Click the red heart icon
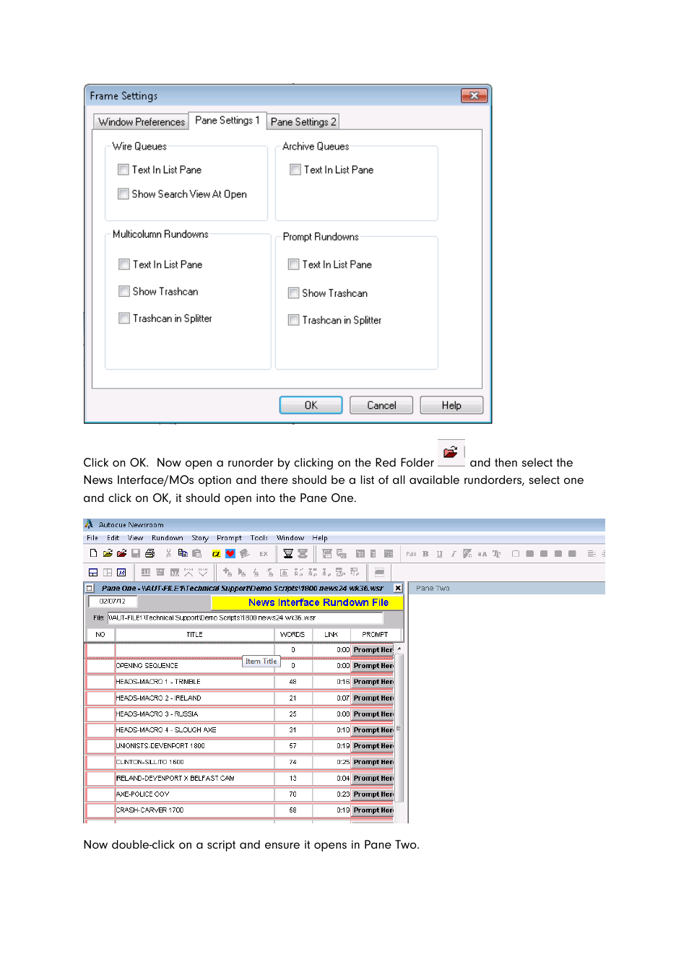689x975 pixels. (x=230, y=554)
